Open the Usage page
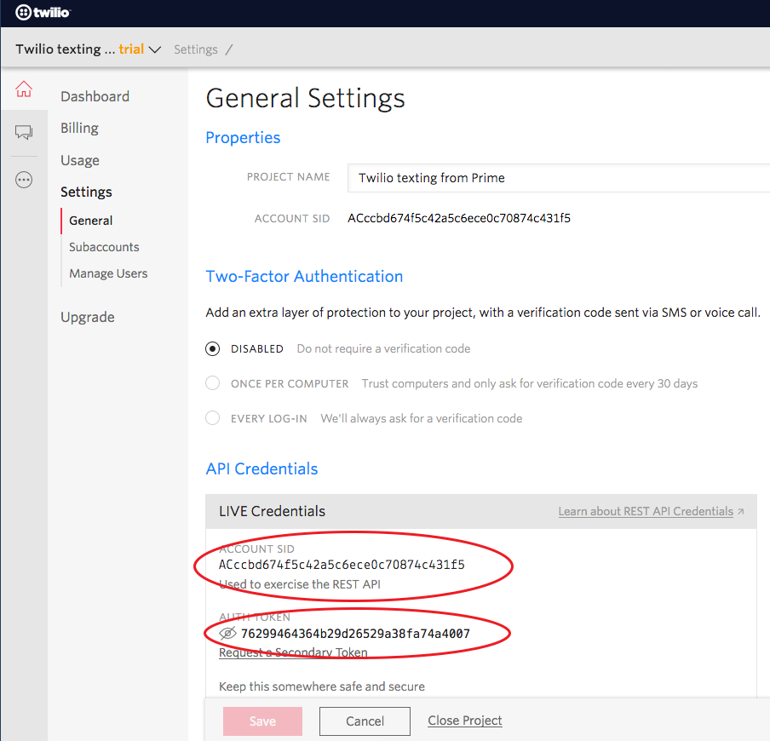770x741 pixels. pos(80,160)
